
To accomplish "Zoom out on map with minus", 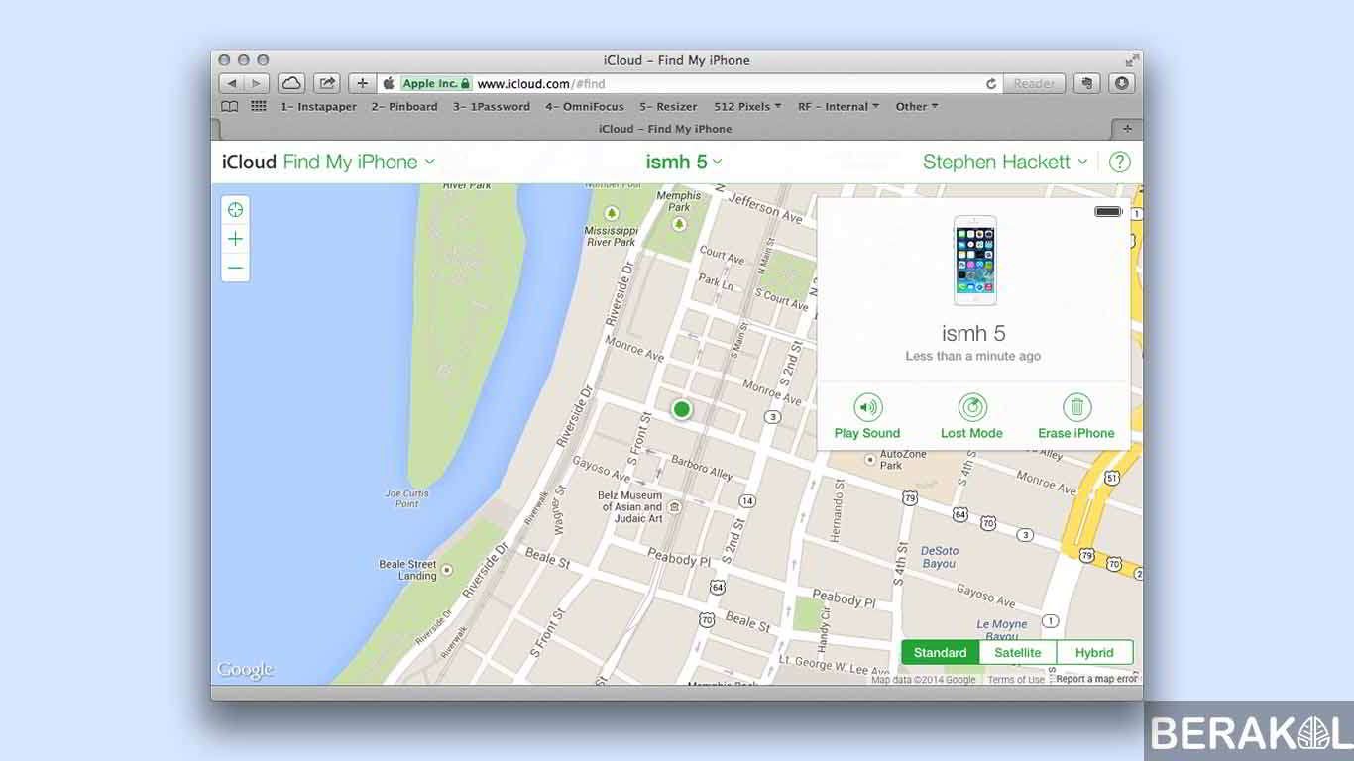I will [235, 268].
